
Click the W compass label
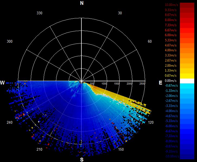point(2,83)
